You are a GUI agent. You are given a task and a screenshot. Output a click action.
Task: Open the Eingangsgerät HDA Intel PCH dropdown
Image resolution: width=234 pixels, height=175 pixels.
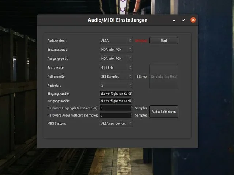coord(116,50)
